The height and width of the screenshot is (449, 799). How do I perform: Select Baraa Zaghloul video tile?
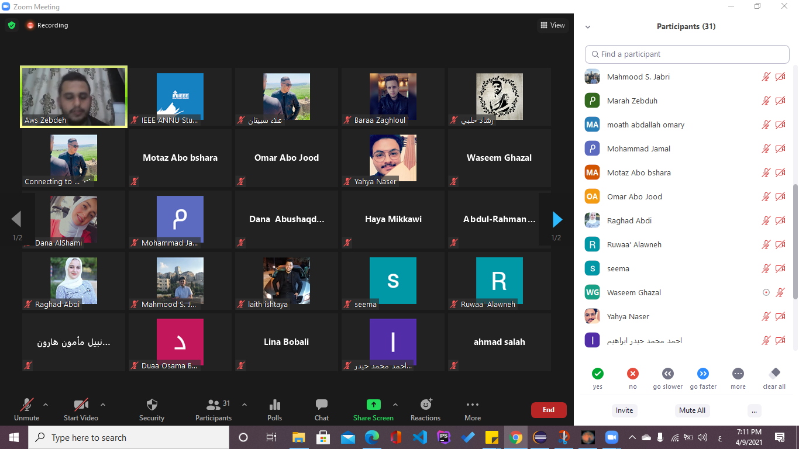coord(393,96)
